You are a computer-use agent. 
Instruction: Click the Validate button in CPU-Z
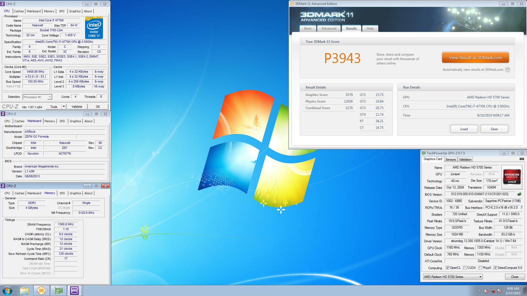(77, 107)
